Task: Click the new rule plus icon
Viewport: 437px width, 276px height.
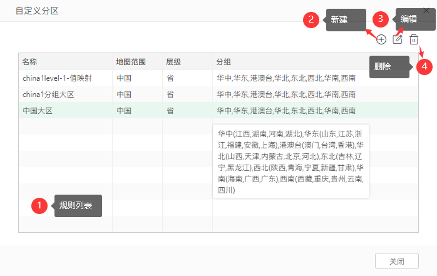Action: pyautogui.click(x=381, y=39)
